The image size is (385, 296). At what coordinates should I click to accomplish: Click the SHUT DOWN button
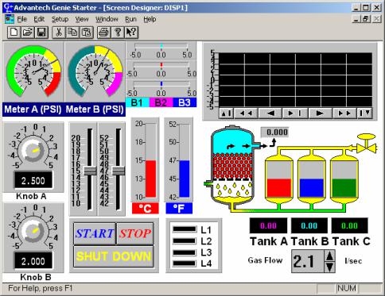(114, 256)
